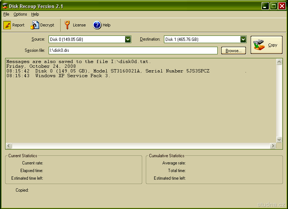Expand the Source disk dropdown arrow
Screen dimensions: 288x209
point(128,39)
